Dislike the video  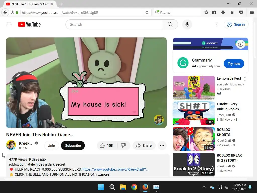pyautogui.click(x=123, y=146)
